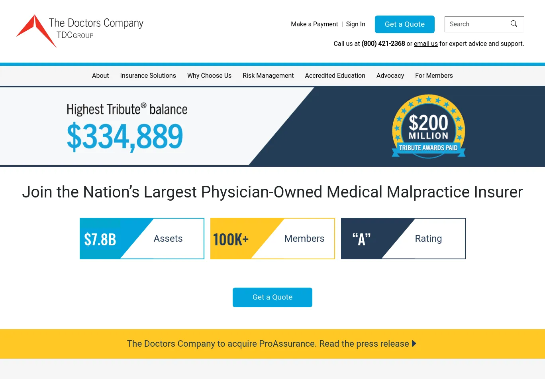Click the press release arrow icon
Image resolution: width=545 pixels, height=379 pixels.
pos(414,343)
